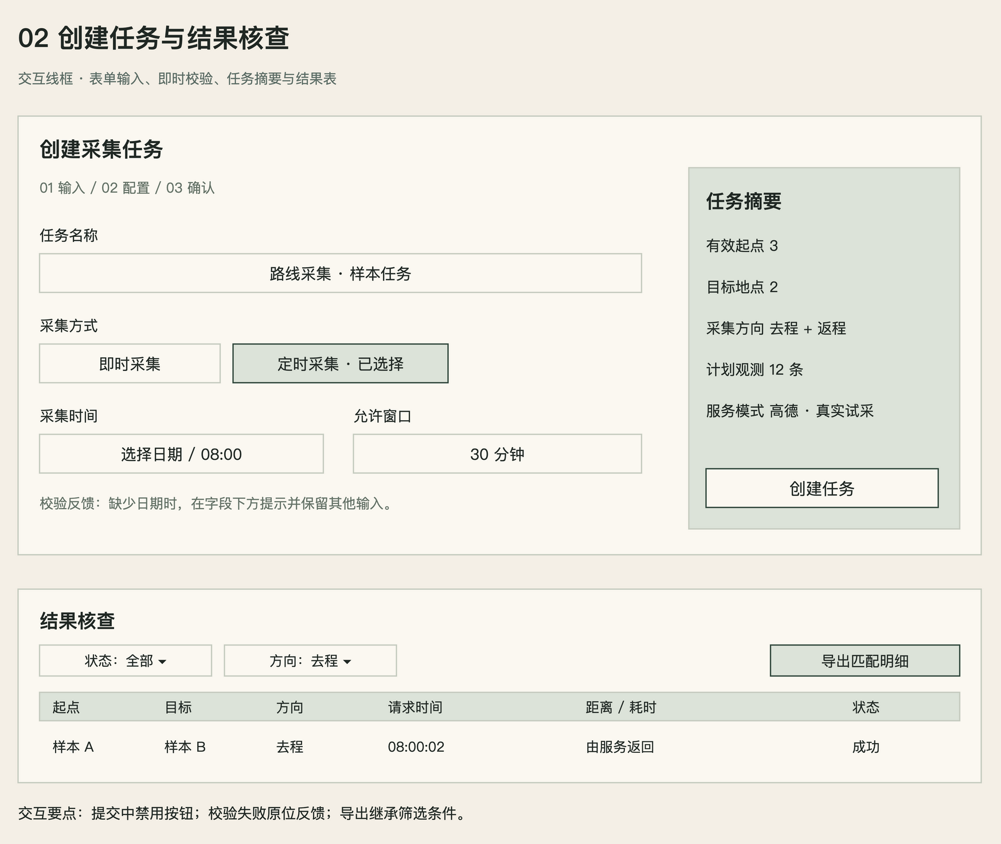This screenshot has height=844, width=1001.
Task: Click the 起点 column header
Action: 66,707
